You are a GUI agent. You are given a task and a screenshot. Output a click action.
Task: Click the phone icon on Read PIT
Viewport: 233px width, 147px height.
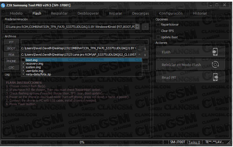pyautogui.click(x=215, y=77)
